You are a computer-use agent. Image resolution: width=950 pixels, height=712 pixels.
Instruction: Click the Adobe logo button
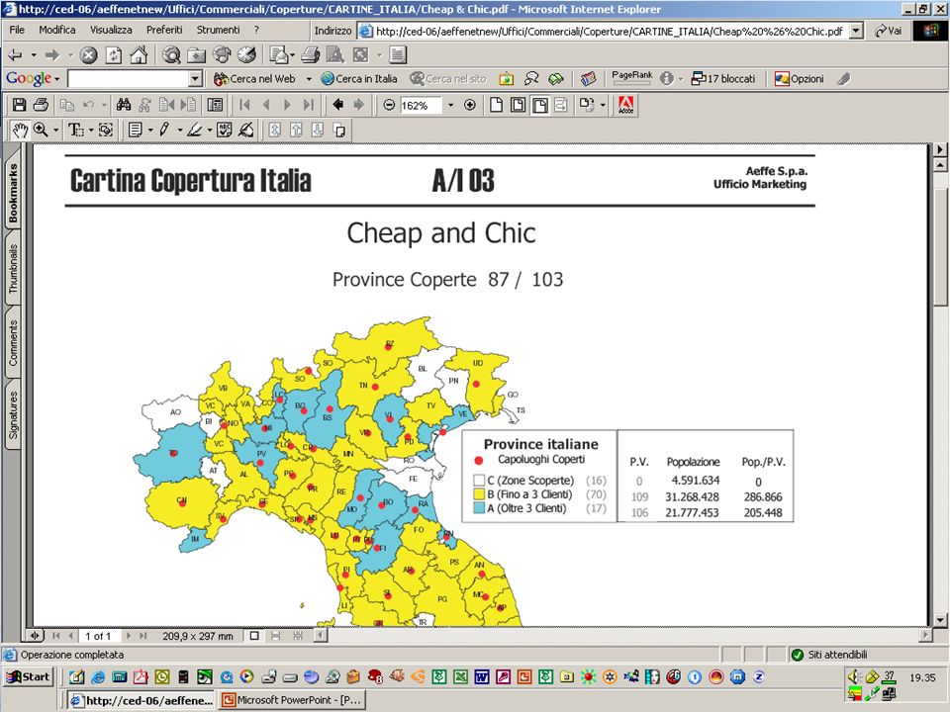click(625, 105)
